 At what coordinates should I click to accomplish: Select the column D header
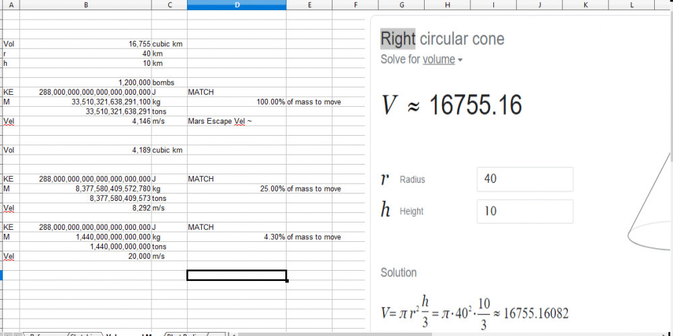(x=236, y=5)
